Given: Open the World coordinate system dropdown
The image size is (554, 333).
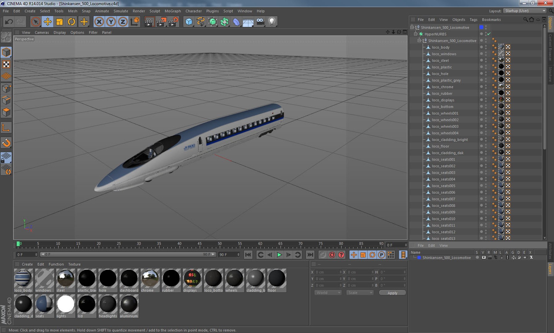Looking at the screenshot, I should 328,293.
